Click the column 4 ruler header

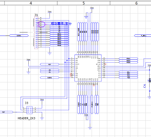click(x=31, y=3)
